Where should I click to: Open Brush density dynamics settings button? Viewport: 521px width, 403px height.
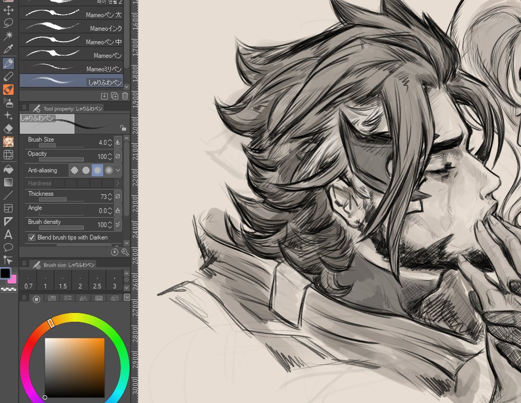118,224
